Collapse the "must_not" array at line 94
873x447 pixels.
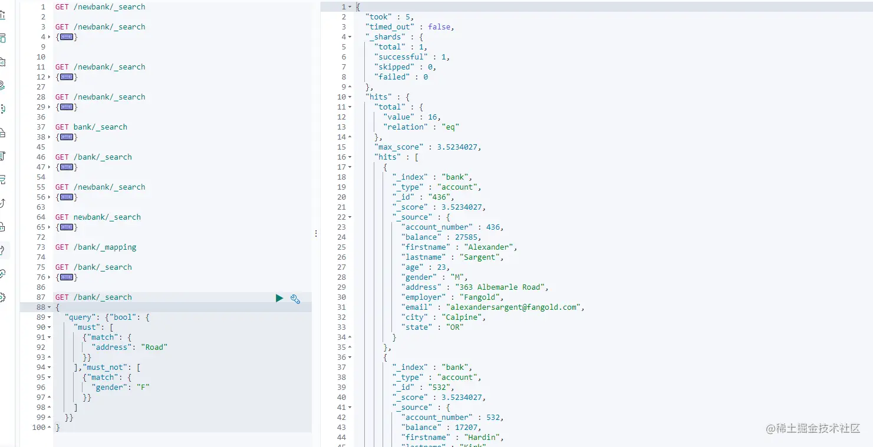(x=50, y=367)
